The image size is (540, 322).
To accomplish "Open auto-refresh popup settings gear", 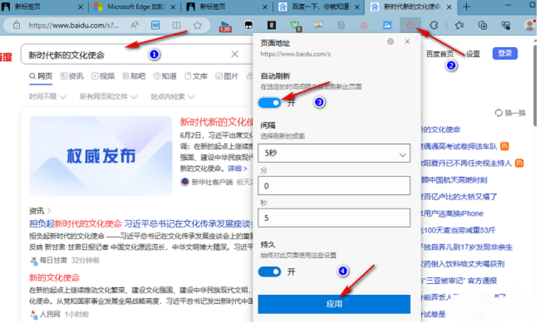I will click(390, 41).
